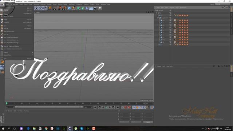
Task: Toggle visibility dots of the topmost object
Action: (172, 11)
